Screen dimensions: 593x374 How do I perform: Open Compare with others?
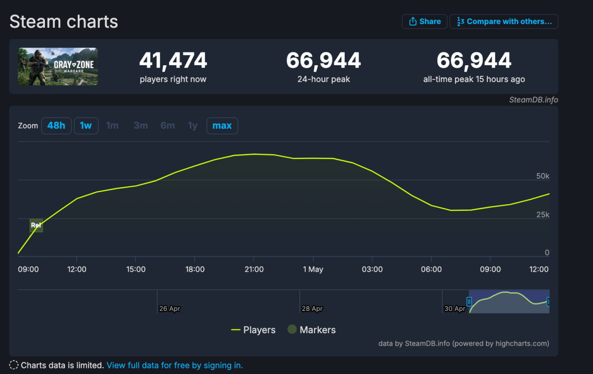coord(504,21)
